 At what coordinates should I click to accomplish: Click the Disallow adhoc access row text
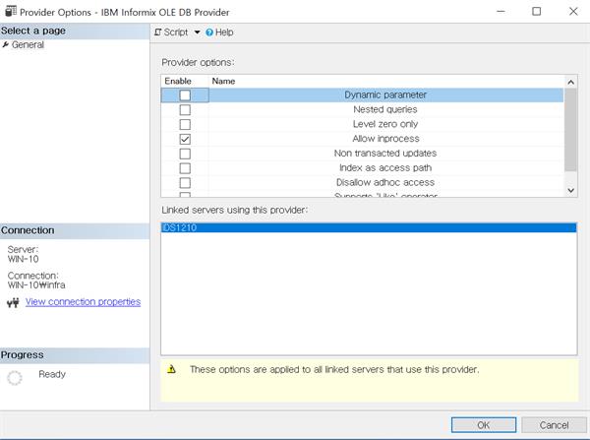point(385,183)
